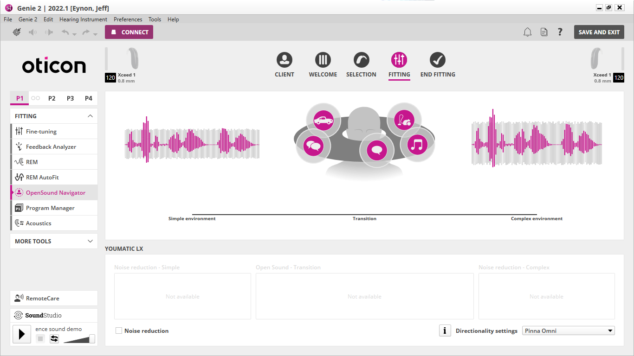
Task: Enable the Noise reduction checkbox
Action: tap(119, 331)
